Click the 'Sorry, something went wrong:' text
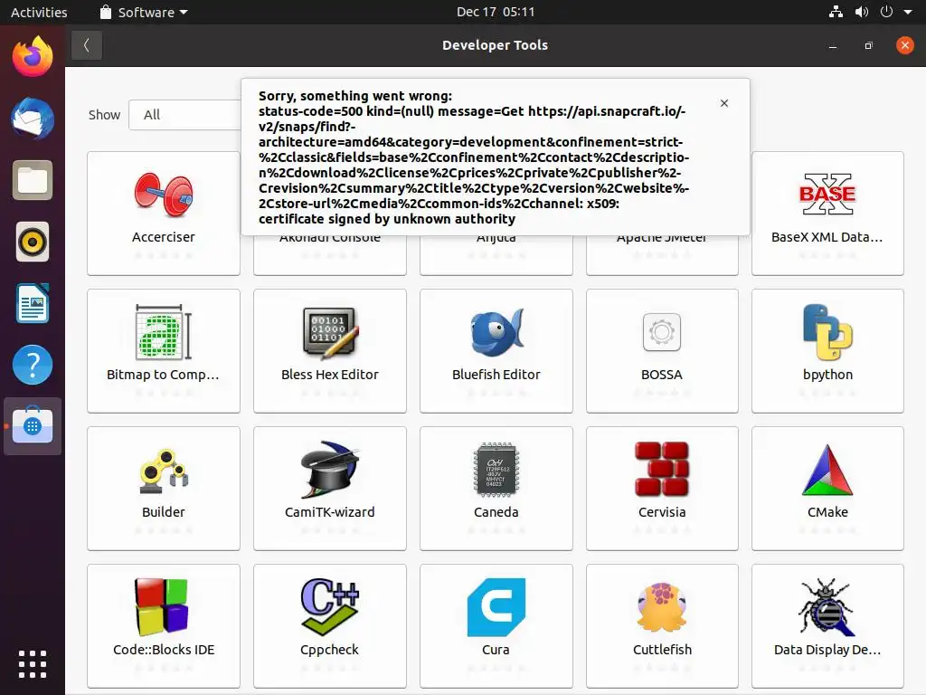The image size is (926, 695). pyautogui.click(x=354, y=96)
